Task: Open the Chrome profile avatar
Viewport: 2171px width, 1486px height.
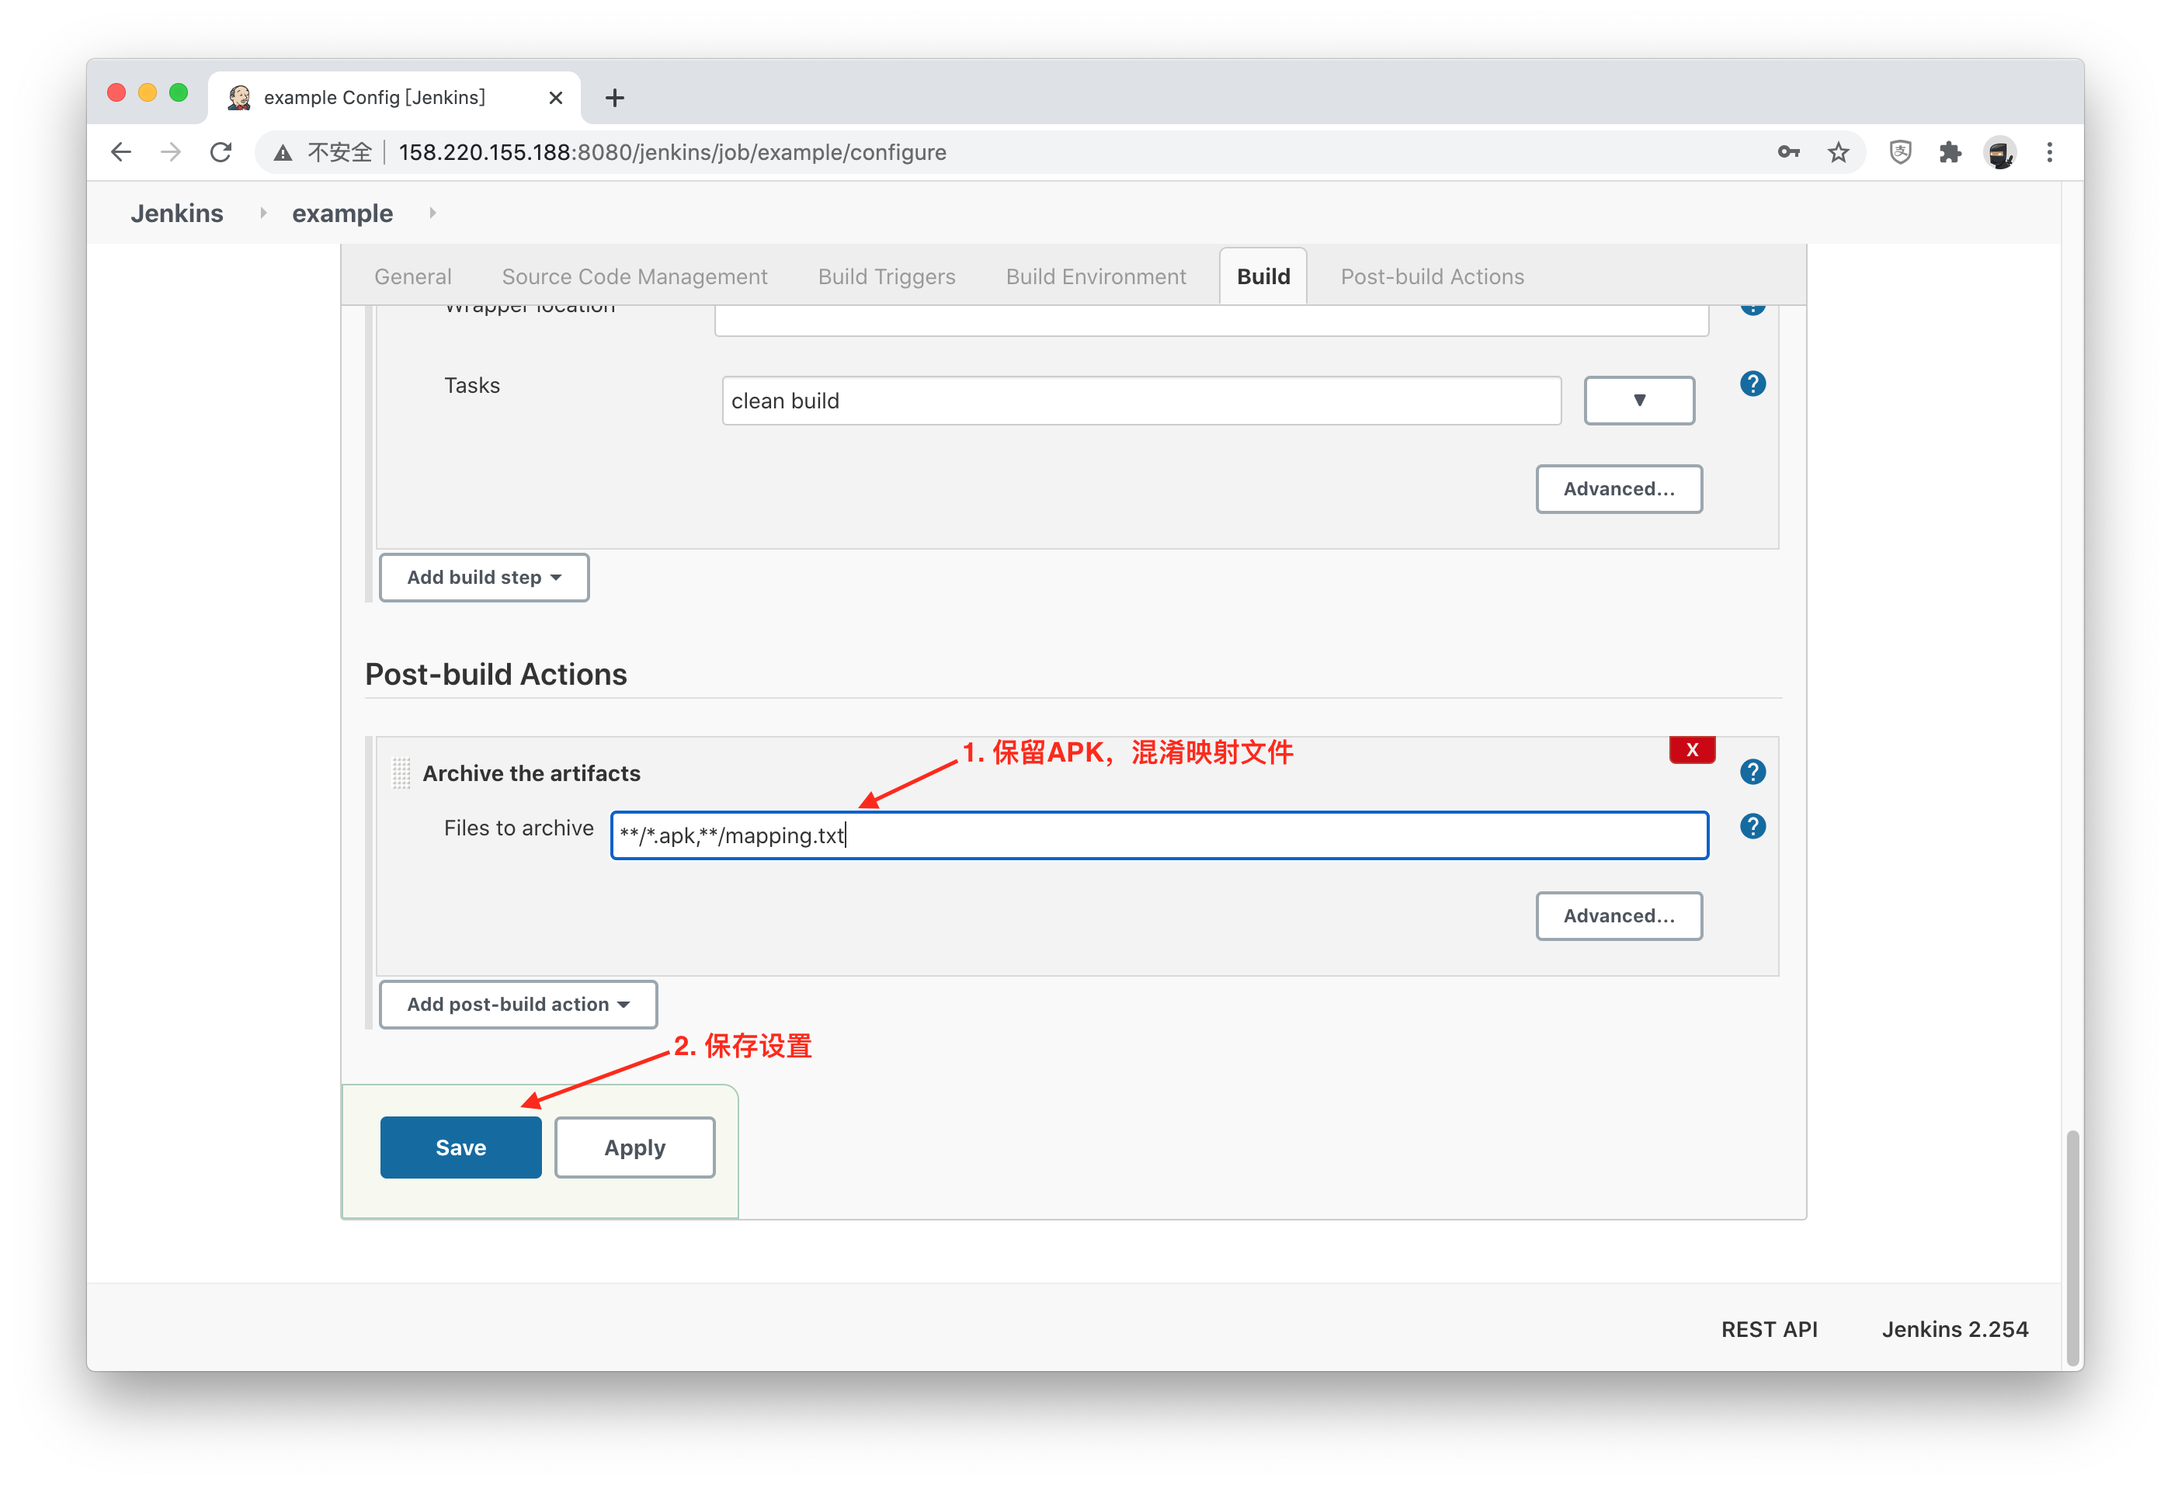Action: (1999, 152)
